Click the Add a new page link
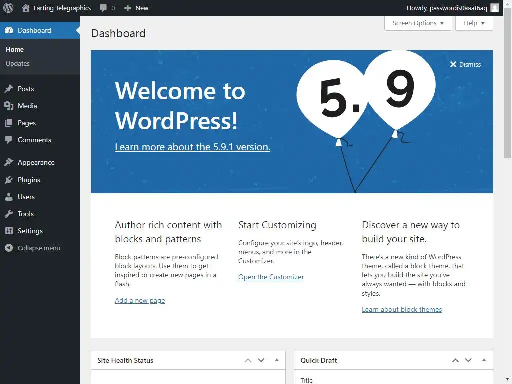Screen dimensions: 512x384 point(140,300)
